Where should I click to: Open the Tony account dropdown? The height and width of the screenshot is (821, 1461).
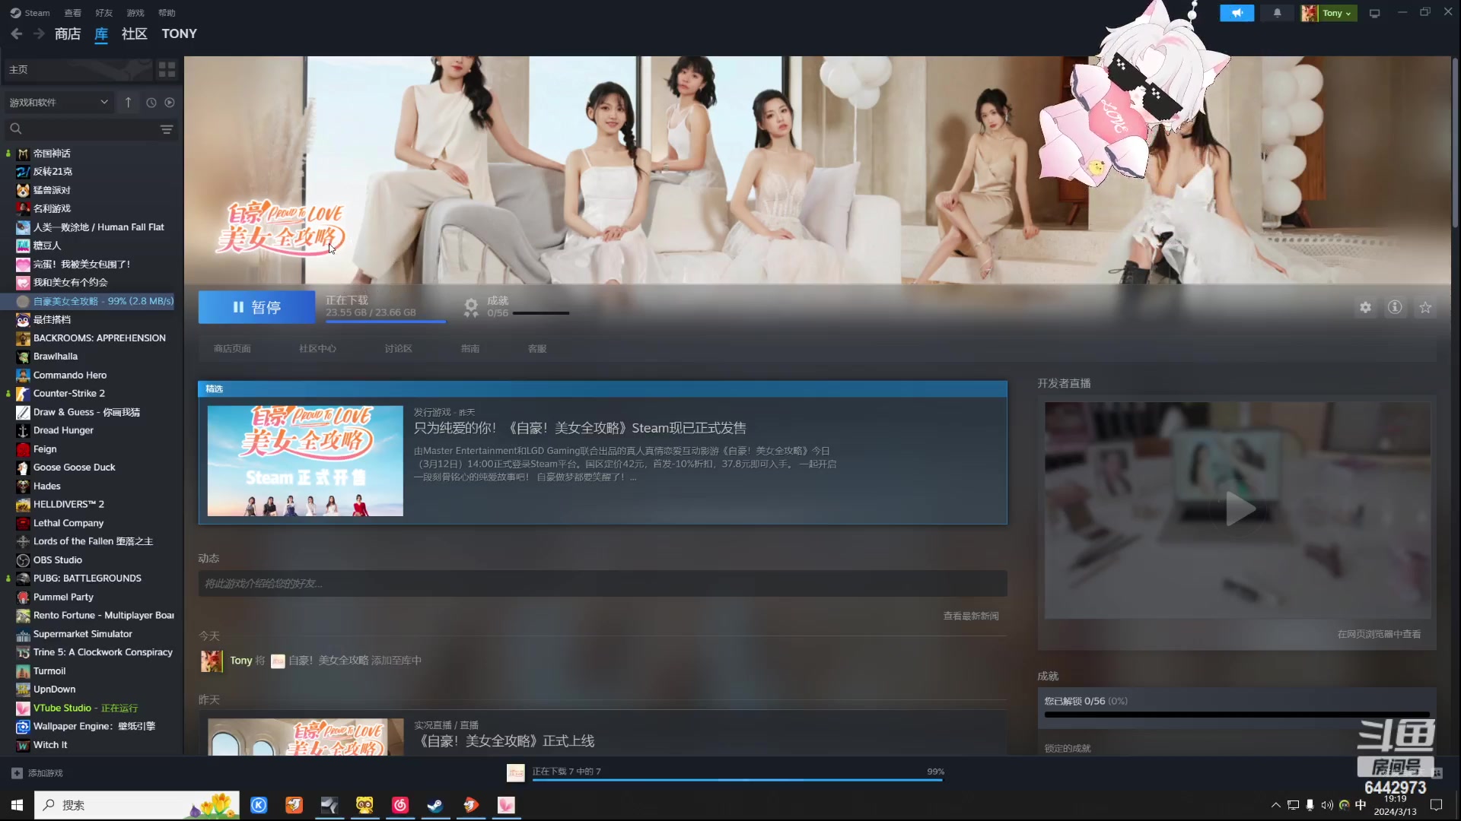[x=1329, y=13]
